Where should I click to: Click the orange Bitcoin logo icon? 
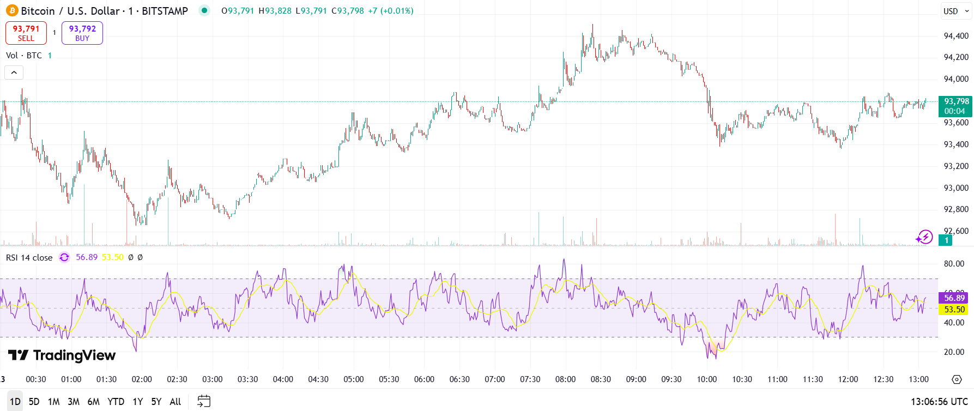12,11
